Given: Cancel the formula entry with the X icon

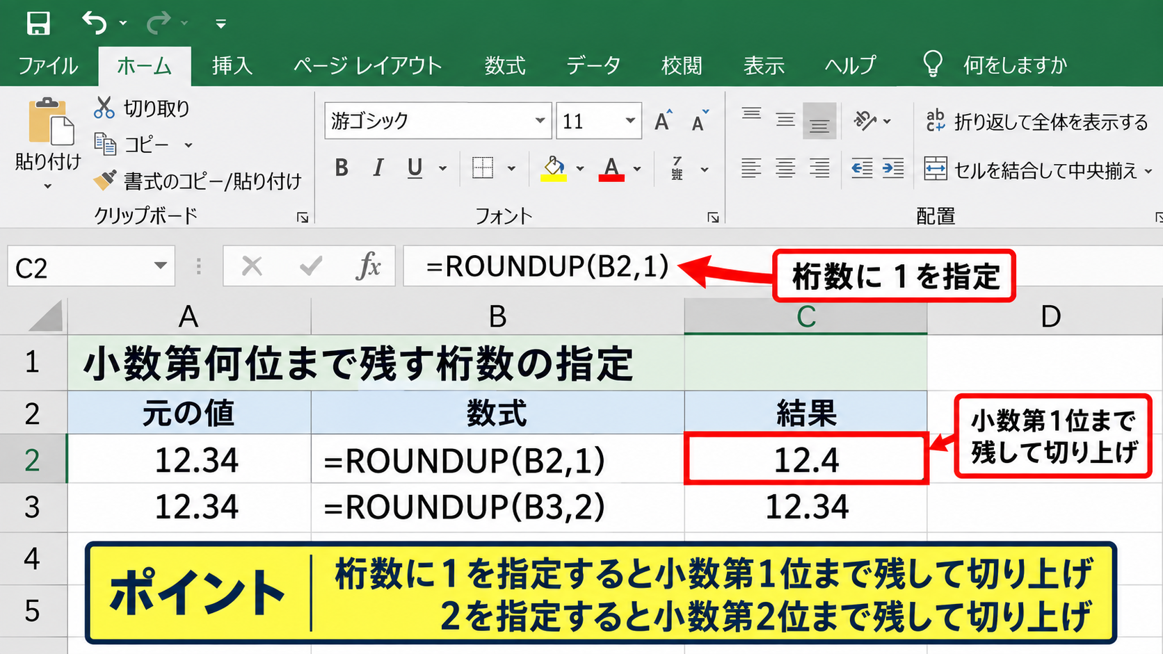Looking at the screenshot, I should [x=252, y=265].
